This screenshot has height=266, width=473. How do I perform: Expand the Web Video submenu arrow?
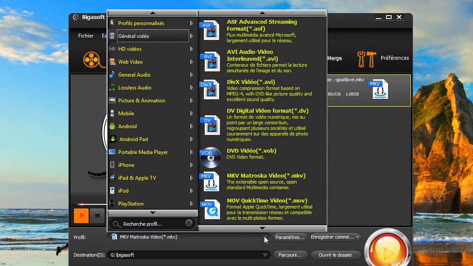point(191,62)
